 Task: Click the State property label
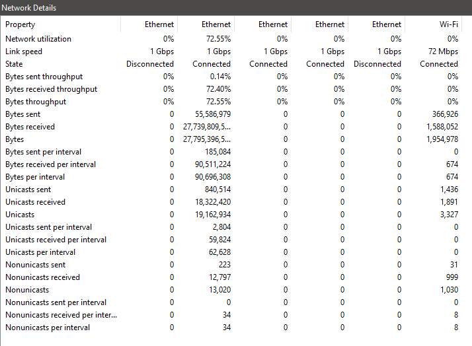click(14, 64)
